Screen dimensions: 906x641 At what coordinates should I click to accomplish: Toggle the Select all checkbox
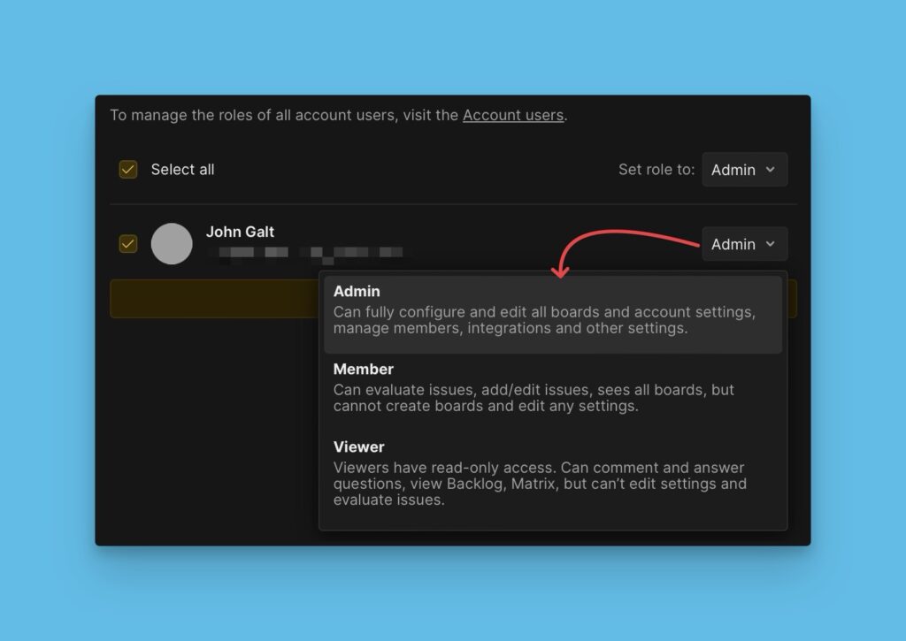click(128, 170)
